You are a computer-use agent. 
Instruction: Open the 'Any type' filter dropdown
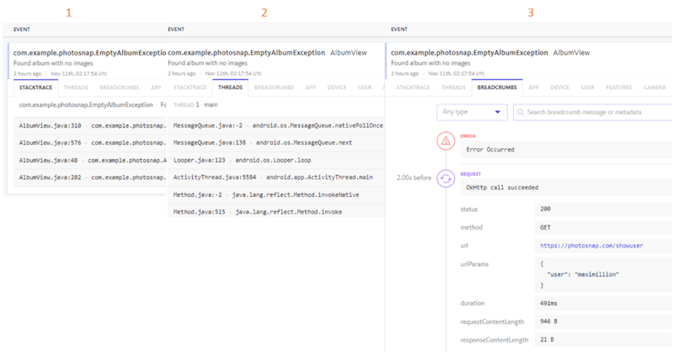coord(472,112)
